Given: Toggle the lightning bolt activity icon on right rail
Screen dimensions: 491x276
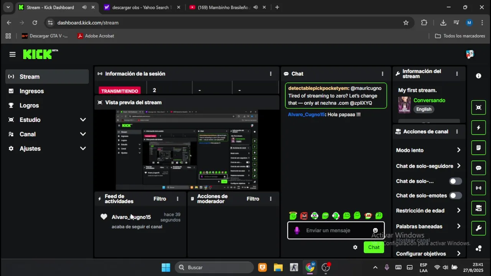Looking at the screenshot, I should point(478,128).
